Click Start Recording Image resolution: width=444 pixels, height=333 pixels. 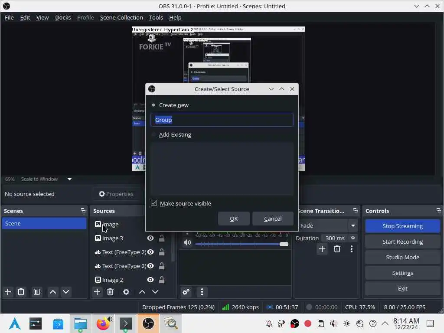click(x=403, y=242)
